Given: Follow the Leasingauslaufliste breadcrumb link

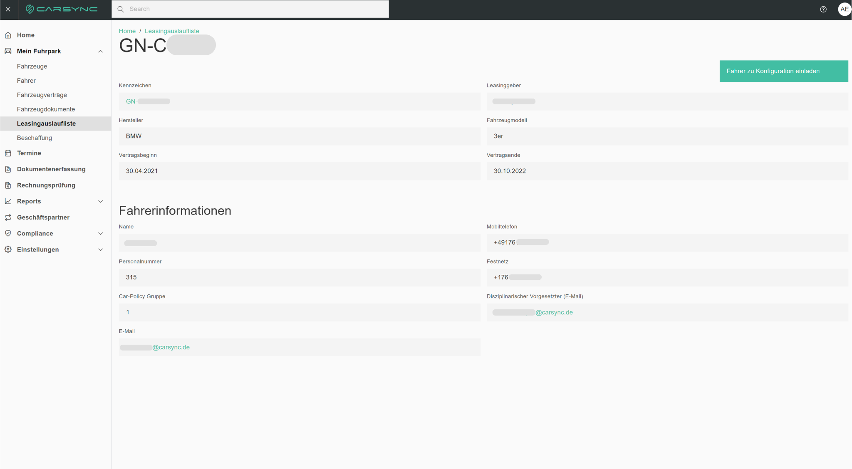Looking at the screenshot, I should 172,31.
